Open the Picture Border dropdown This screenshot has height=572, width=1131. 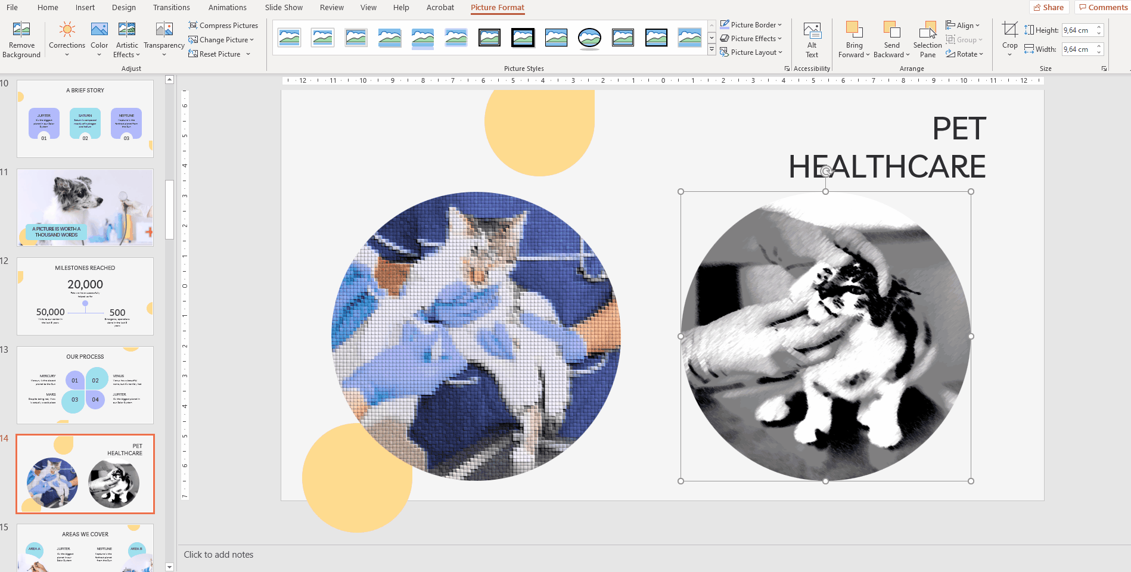pos(751,25)
